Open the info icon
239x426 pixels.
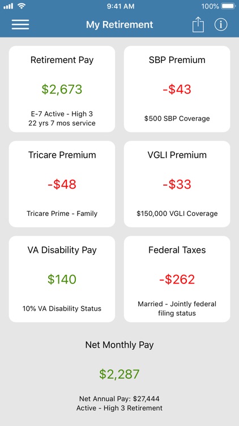[x=221, y=25]
